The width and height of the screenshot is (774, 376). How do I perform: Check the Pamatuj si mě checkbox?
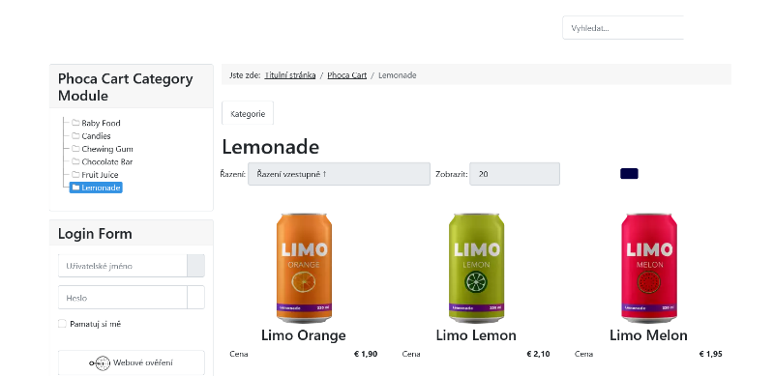[62, 324]
